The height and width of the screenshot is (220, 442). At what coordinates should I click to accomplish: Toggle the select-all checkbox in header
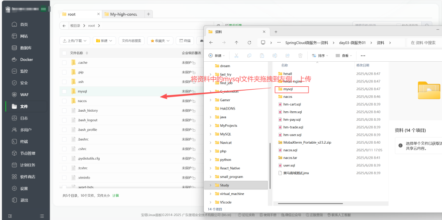pyautogui.click(x=64, y=53)
